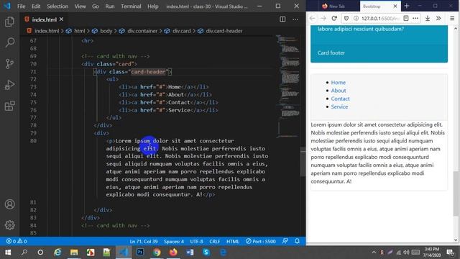
Task: Select the index.html editor tab
Action: [44, 19]
